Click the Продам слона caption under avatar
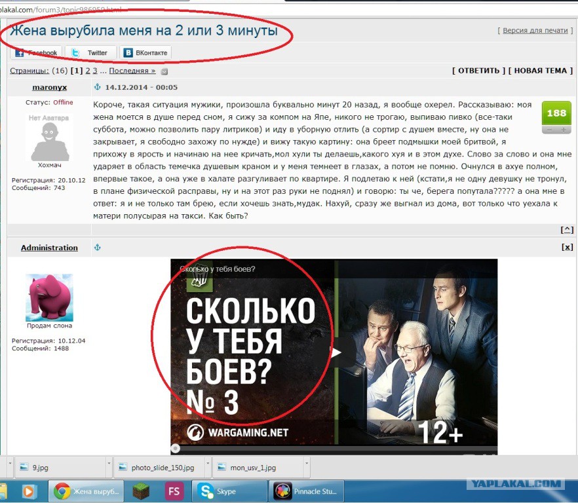Image resolution: width=578 pixels, height=503 pixels. 49,326
